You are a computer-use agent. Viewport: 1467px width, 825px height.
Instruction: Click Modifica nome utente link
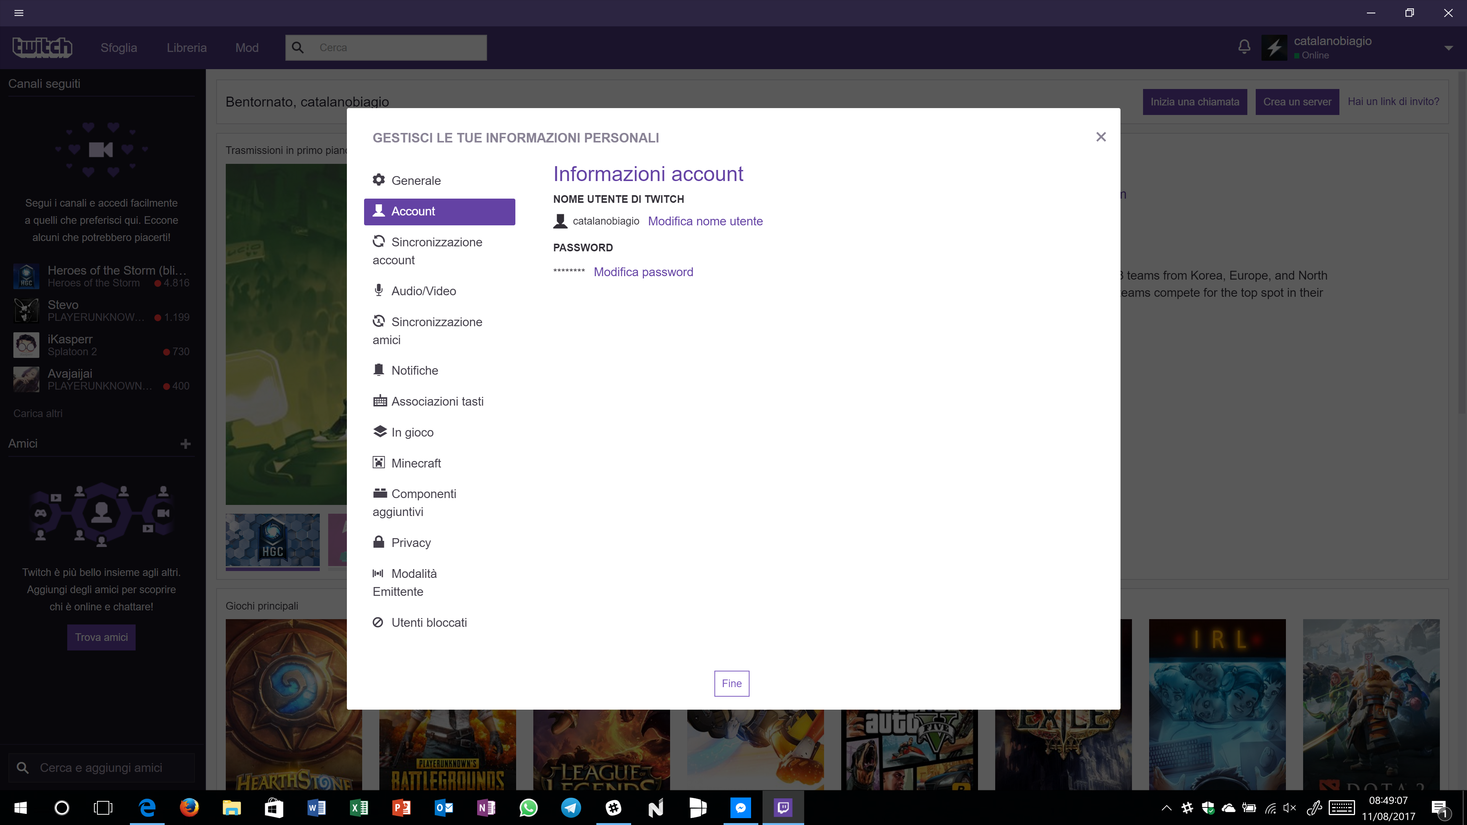[x=705, y=221]
